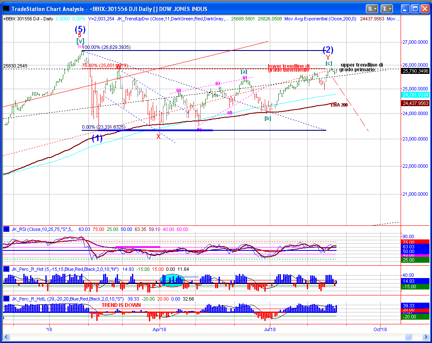Select 'upper trendline di grado primario' annotation
Viewport: 432px width, 343px height.
(x=361, y=67)
